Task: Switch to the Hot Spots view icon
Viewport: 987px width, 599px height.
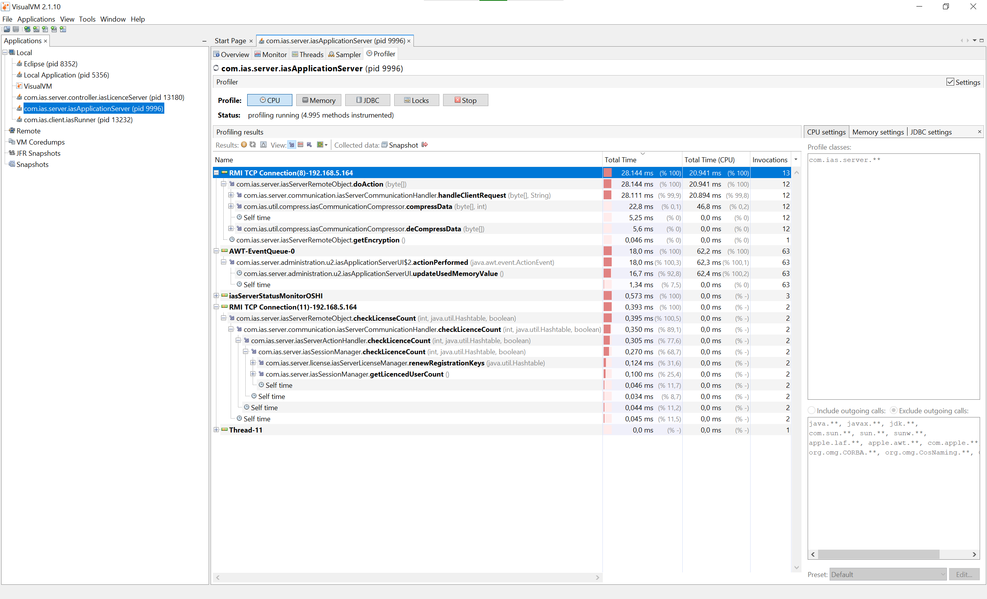Action: pos(300,145)
